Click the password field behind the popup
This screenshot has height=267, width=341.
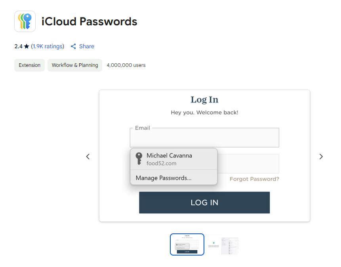click(248, 164)
